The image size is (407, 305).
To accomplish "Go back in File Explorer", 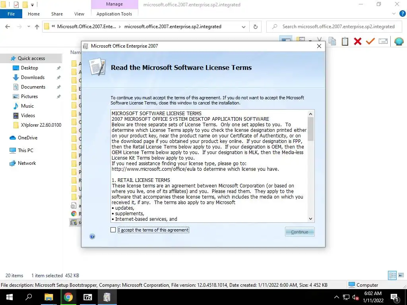I will coord(8,27).
